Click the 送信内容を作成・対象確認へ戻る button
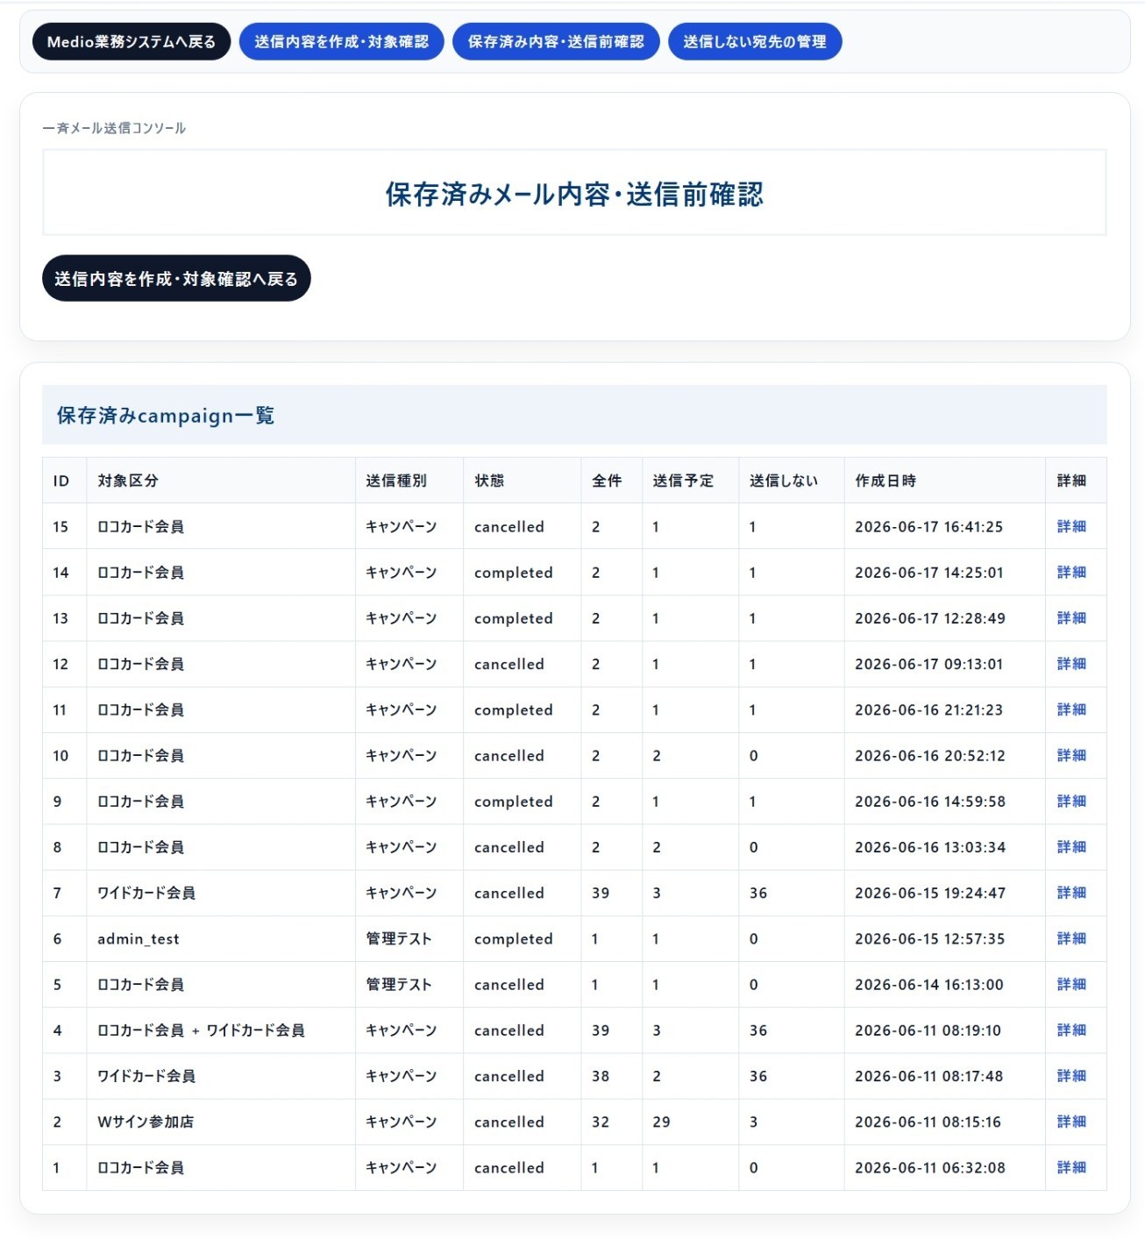The height and width of the screenshot is (1240, 1145). (x=176, y=279)
